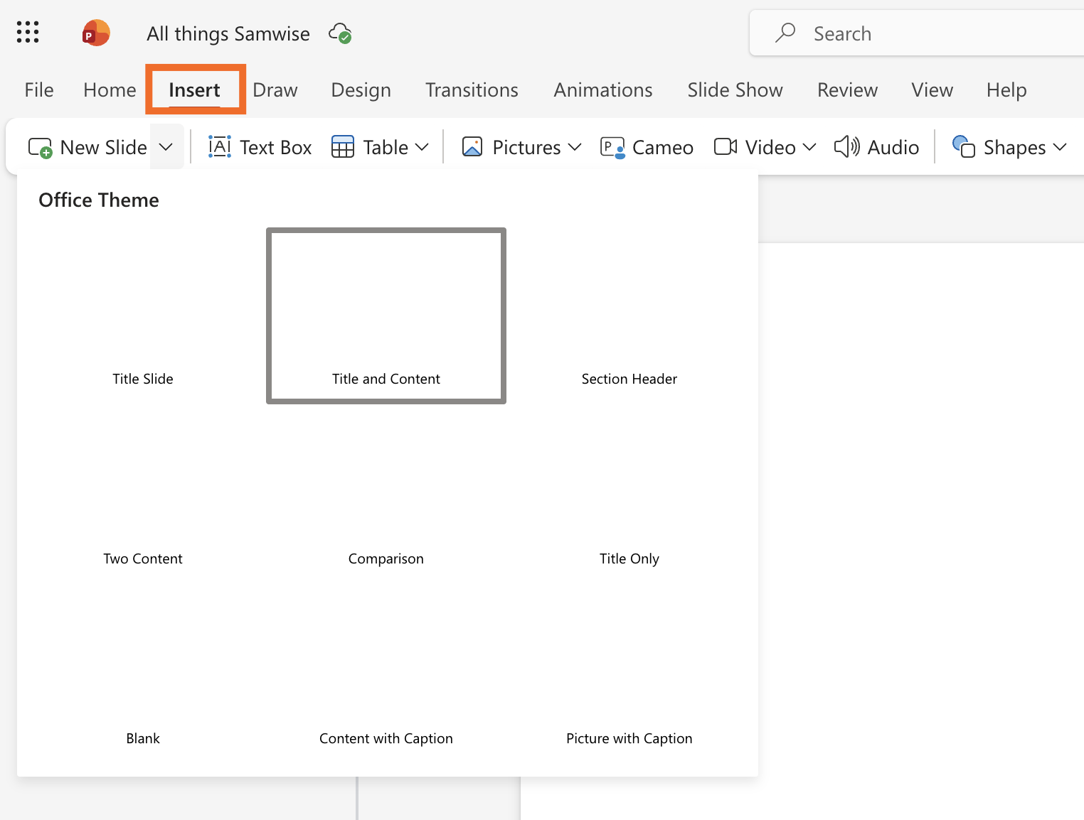The image size is (1084, 820).
Task: Open the app launcher grid icon
Action: [x=28, y=32]
